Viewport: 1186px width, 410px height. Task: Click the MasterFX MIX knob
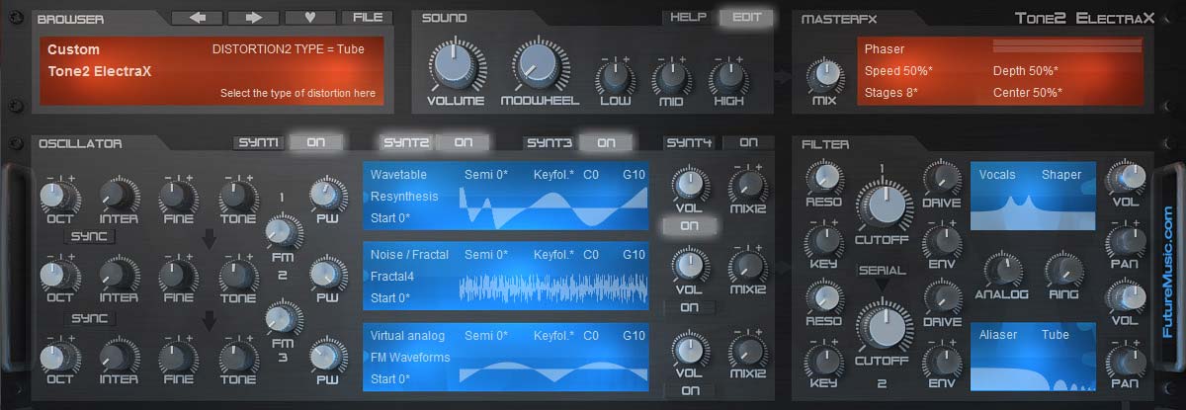coord(825,76)
